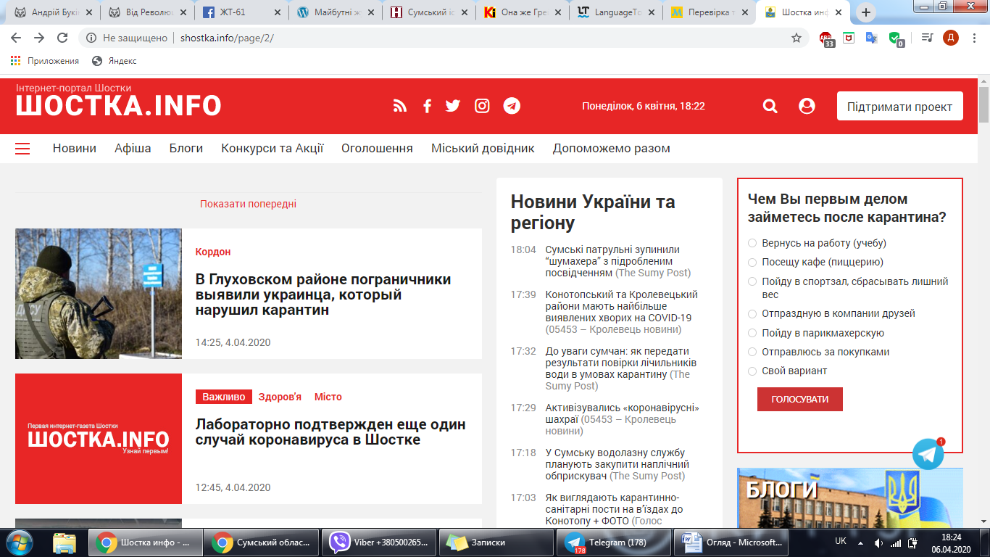Open the Telegram icon in header
990x557 pixels.
tap(512, 106)
